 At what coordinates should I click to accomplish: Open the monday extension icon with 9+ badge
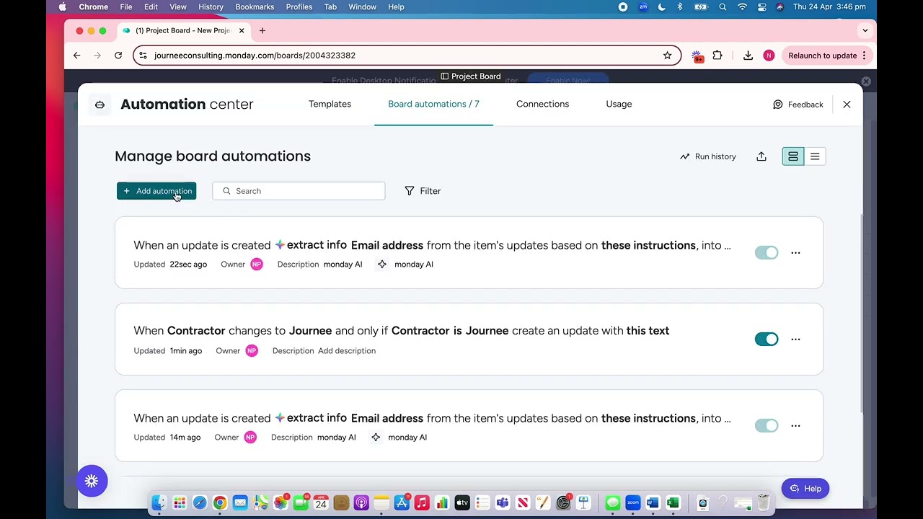tap(697, 56)
